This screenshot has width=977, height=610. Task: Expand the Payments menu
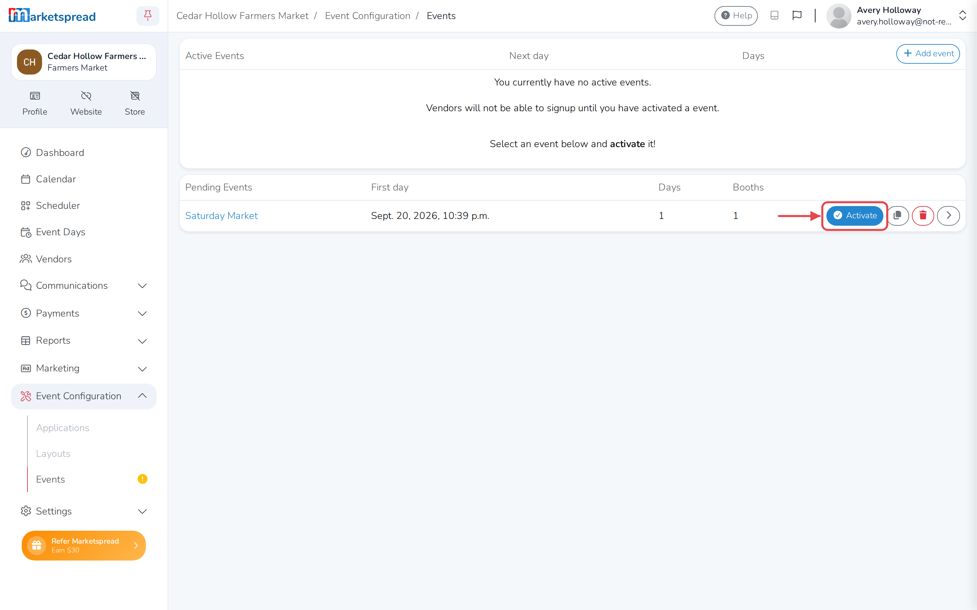(83, 313)
